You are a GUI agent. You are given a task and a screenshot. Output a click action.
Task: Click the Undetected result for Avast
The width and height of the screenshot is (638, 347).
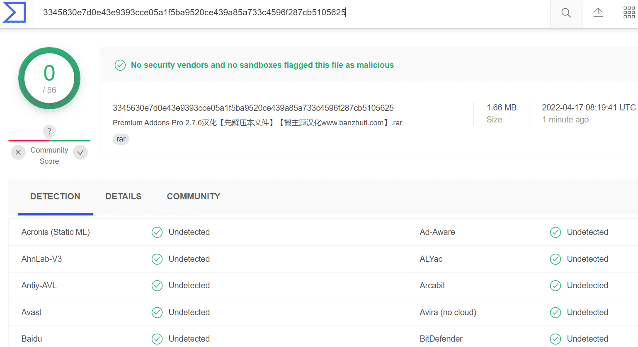189,312
